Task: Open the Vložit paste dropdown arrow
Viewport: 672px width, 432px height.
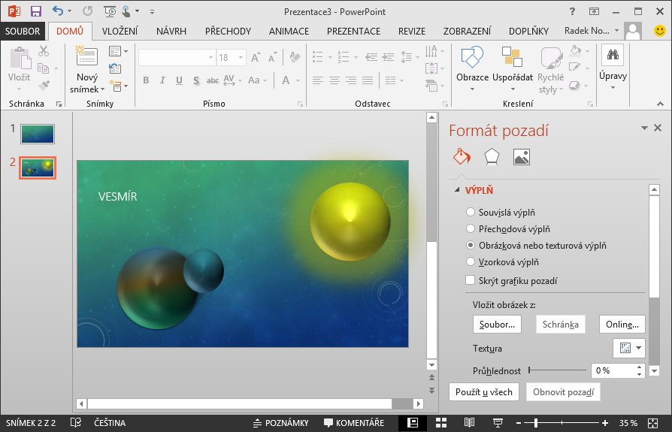Action: coord(19,89)
